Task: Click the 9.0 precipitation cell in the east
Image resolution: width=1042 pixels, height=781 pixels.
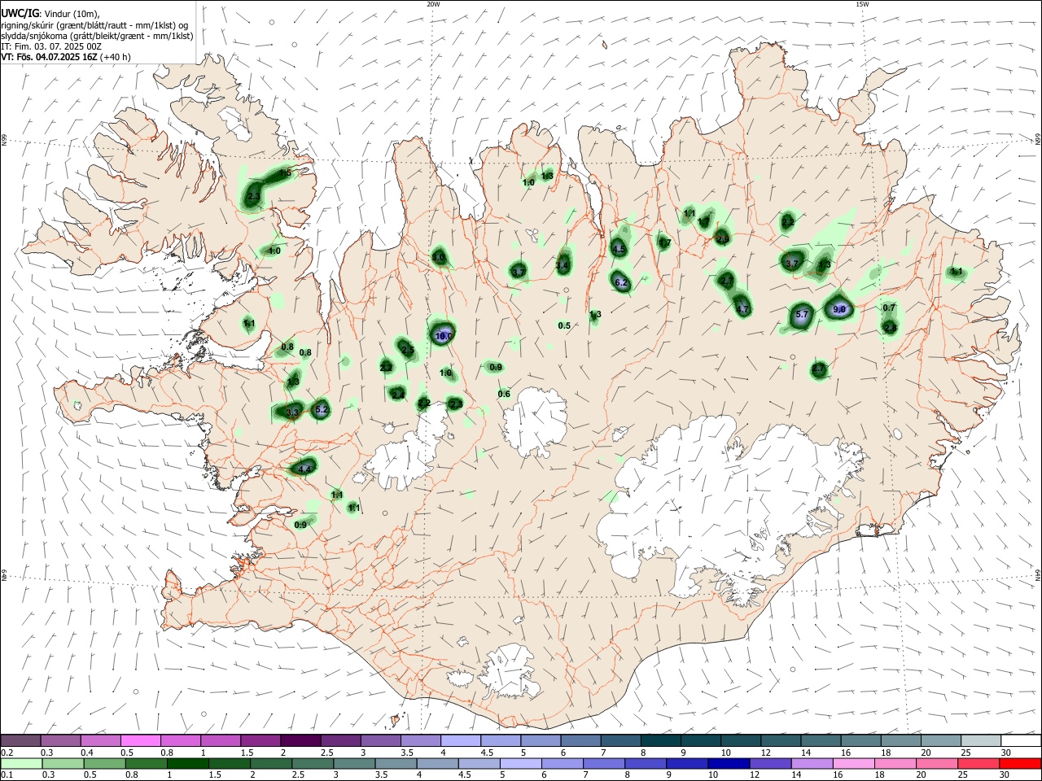Action: point(840,309)
